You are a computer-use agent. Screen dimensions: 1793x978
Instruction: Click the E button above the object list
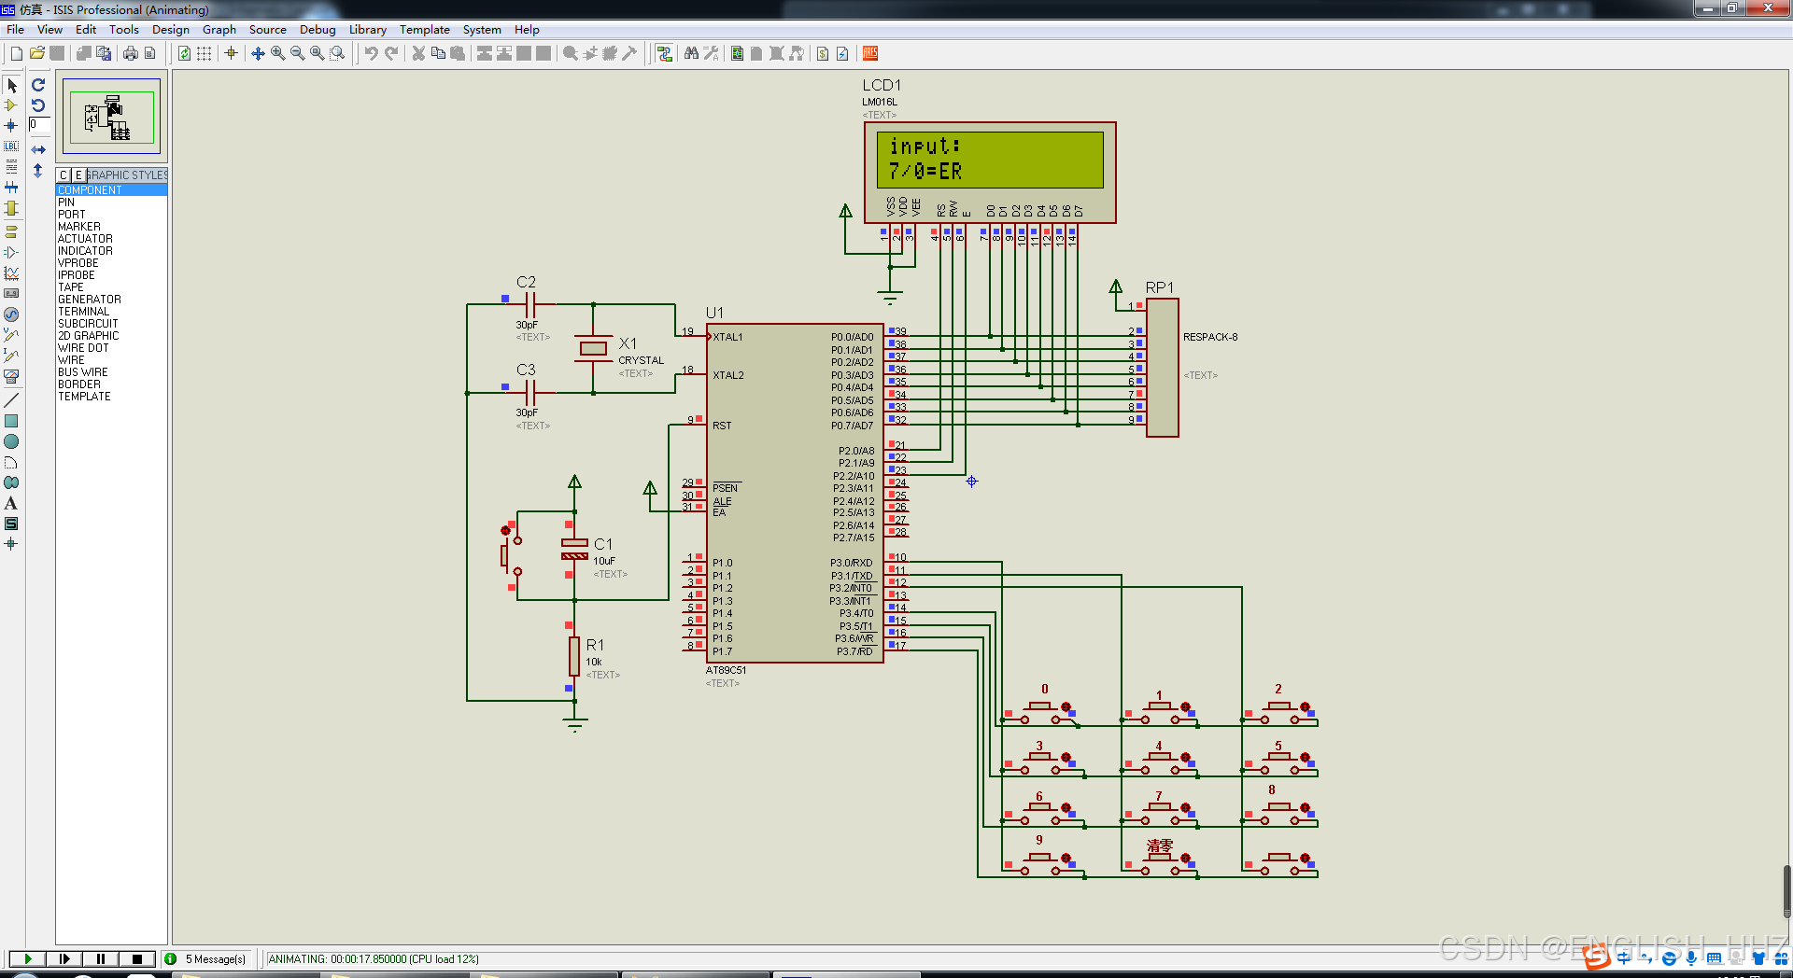(x=78, y=175)
